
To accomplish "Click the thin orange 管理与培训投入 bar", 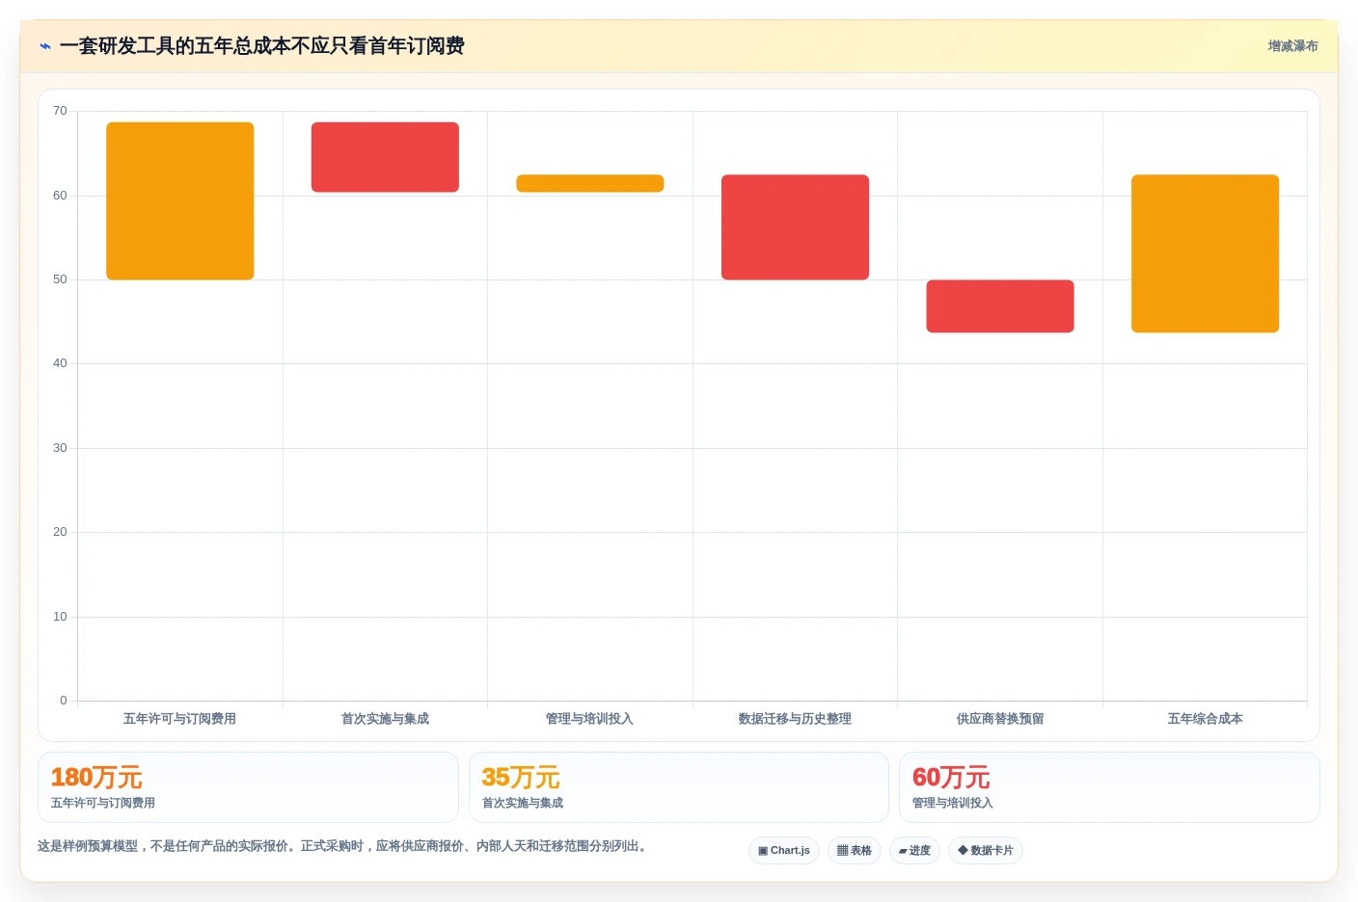I will point(590,183).
